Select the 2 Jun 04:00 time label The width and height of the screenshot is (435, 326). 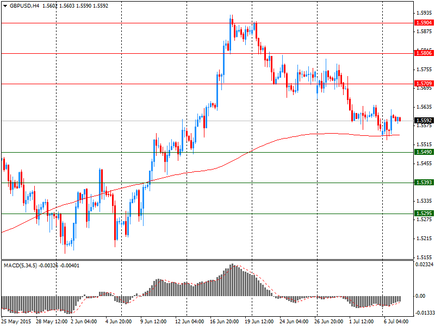coord(84,322)
